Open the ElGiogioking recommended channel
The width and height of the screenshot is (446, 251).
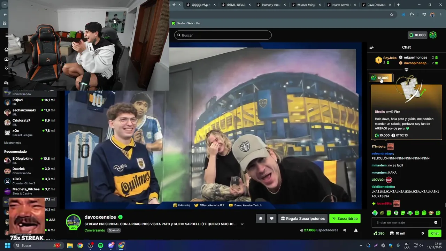click(x=30, y=160)
